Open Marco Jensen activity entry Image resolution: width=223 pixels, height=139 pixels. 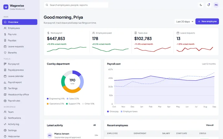[72, 136]
